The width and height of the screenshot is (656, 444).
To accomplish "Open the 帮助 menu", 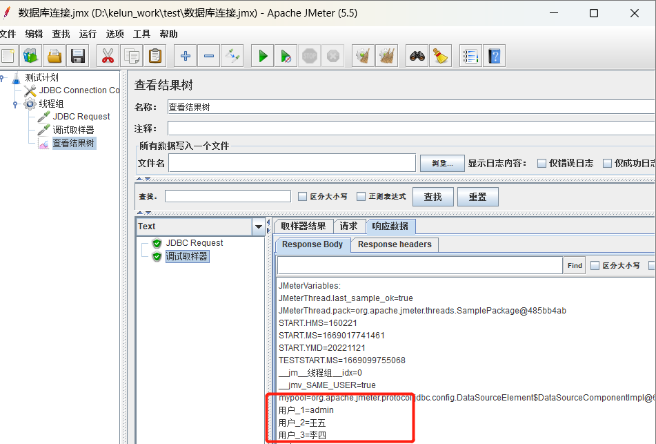I will point(168,34).
